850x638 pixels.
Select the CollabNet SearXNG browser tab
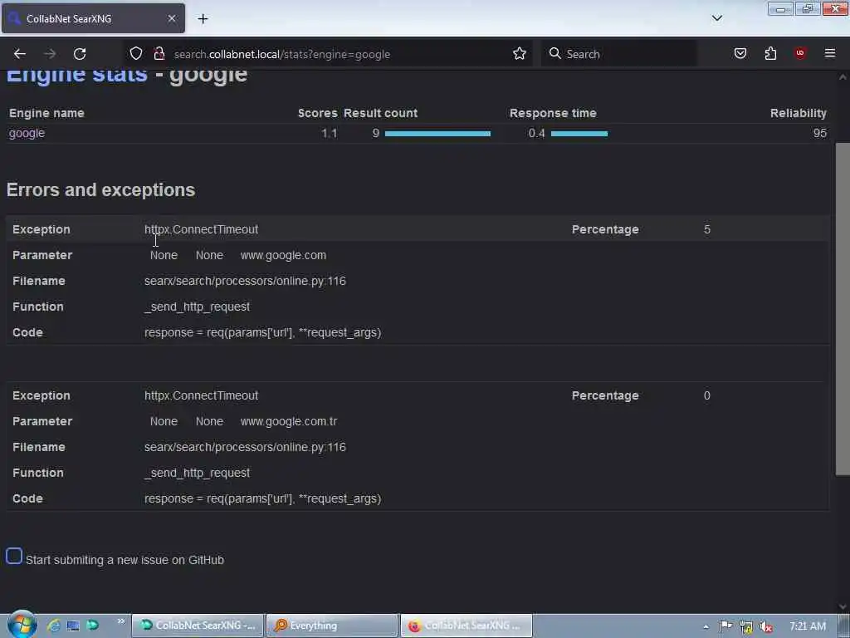tap(93, 18)
